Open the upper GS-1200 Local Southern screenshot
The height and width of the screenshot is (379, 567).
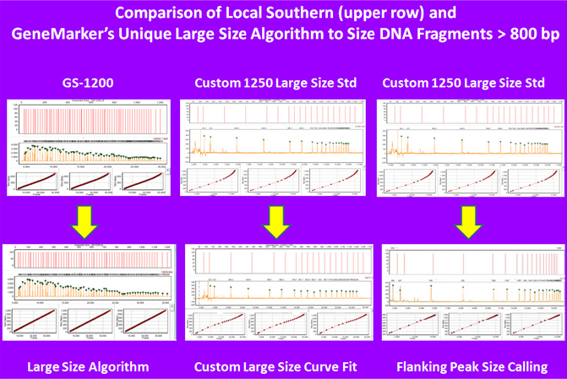89,148
